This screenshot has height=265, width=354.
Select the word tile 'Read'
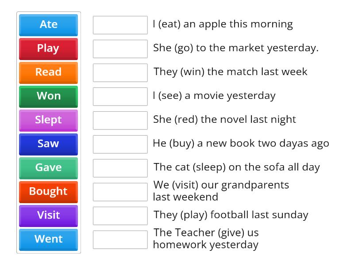[48, 72]
